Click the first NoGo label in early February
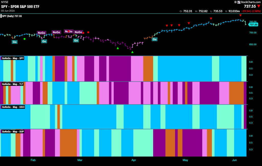The height and width of the screenshot is (166, 262). tap(41, 33)
